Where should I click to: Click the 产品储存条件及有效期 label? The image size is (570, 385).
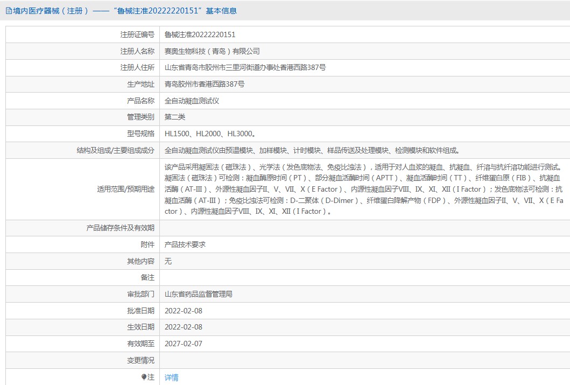tap(121, 228)
